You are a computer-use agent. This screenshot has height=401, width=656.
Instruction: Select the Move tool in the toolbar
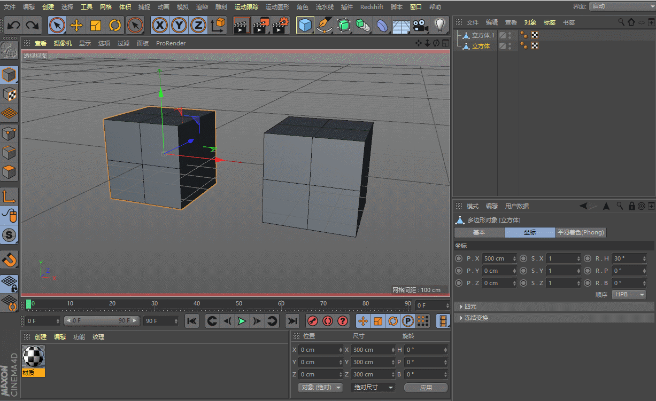[76, 25]
